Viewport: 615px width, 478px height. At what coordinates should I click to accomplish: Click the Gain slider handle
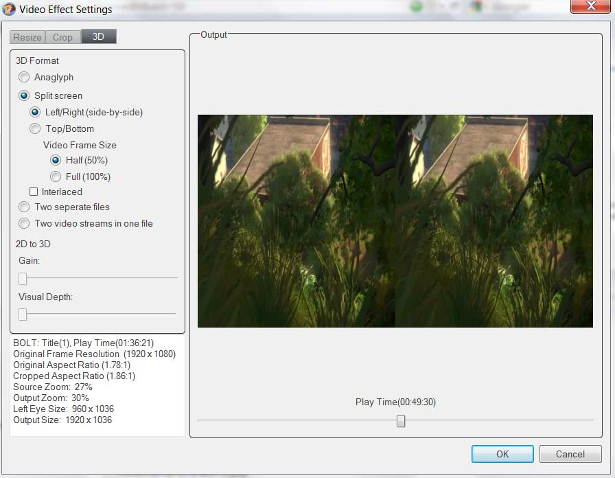23,279
